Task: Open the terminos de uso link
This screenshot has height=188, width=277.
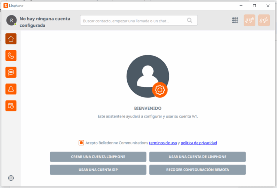Action: (x=163, y=143)
